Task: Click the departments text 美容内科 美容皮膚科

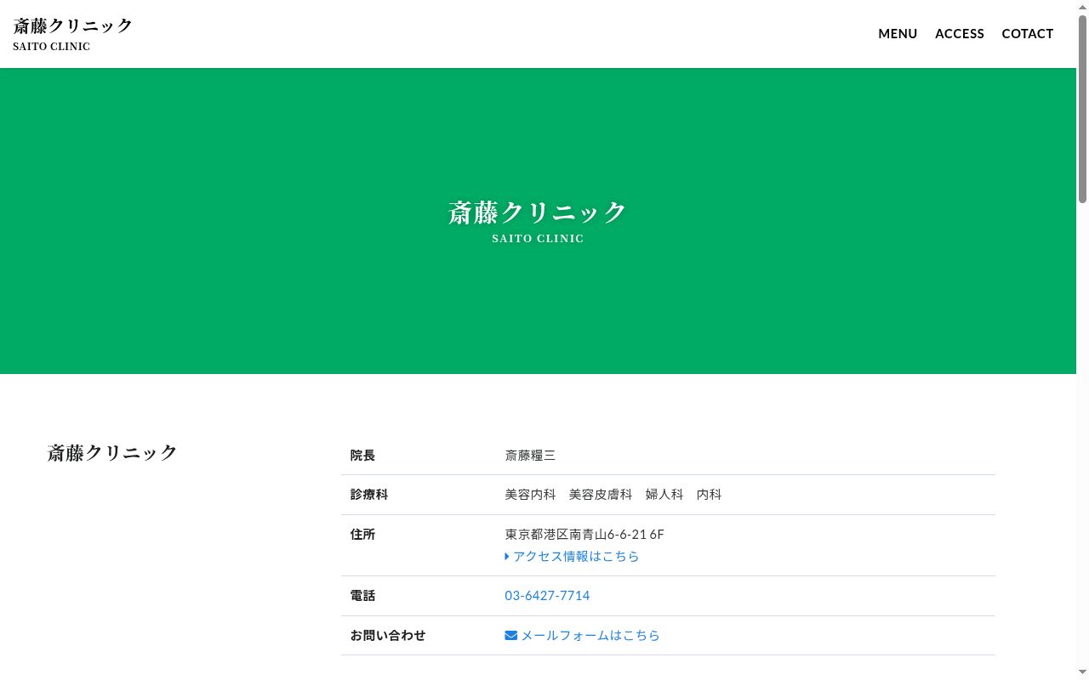Action: [568, 495]
